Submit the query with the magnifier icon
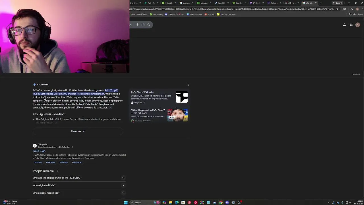 click(x=148, y=25)
